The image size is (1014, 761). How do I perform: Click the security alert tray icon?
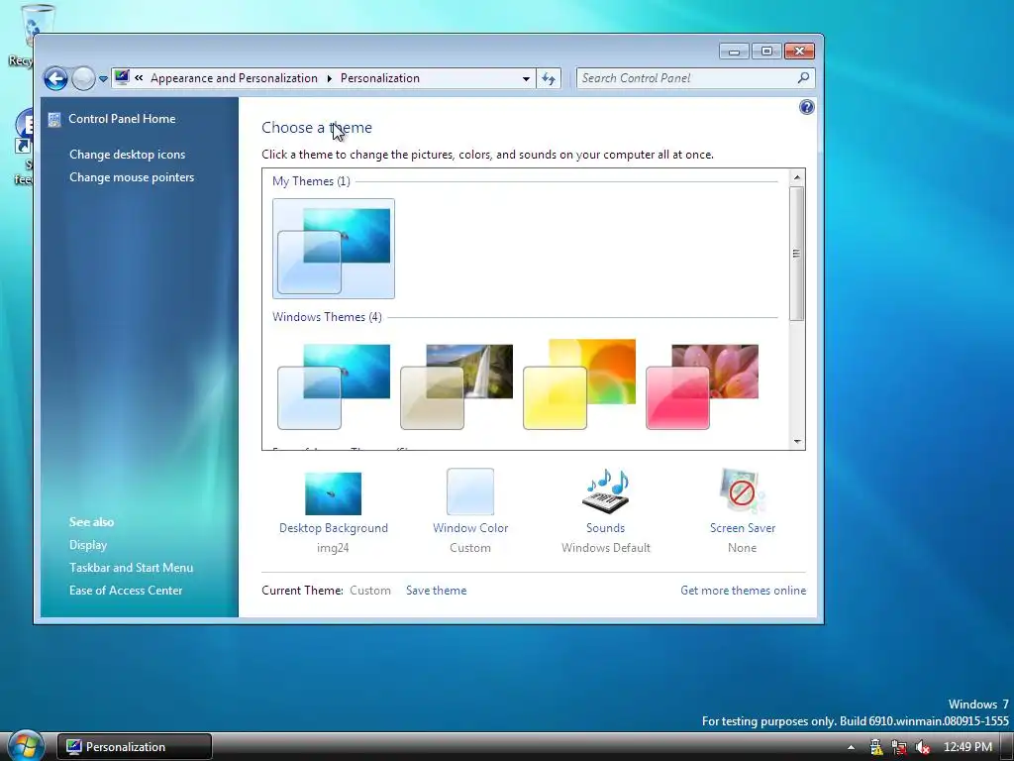click(x=876, y=747)
